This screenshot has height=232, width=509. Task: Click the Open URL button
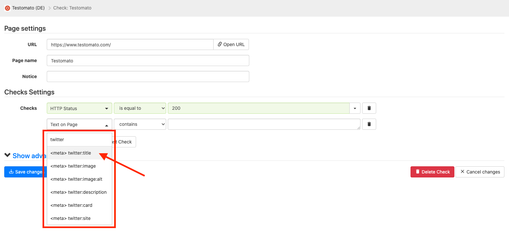231,44
